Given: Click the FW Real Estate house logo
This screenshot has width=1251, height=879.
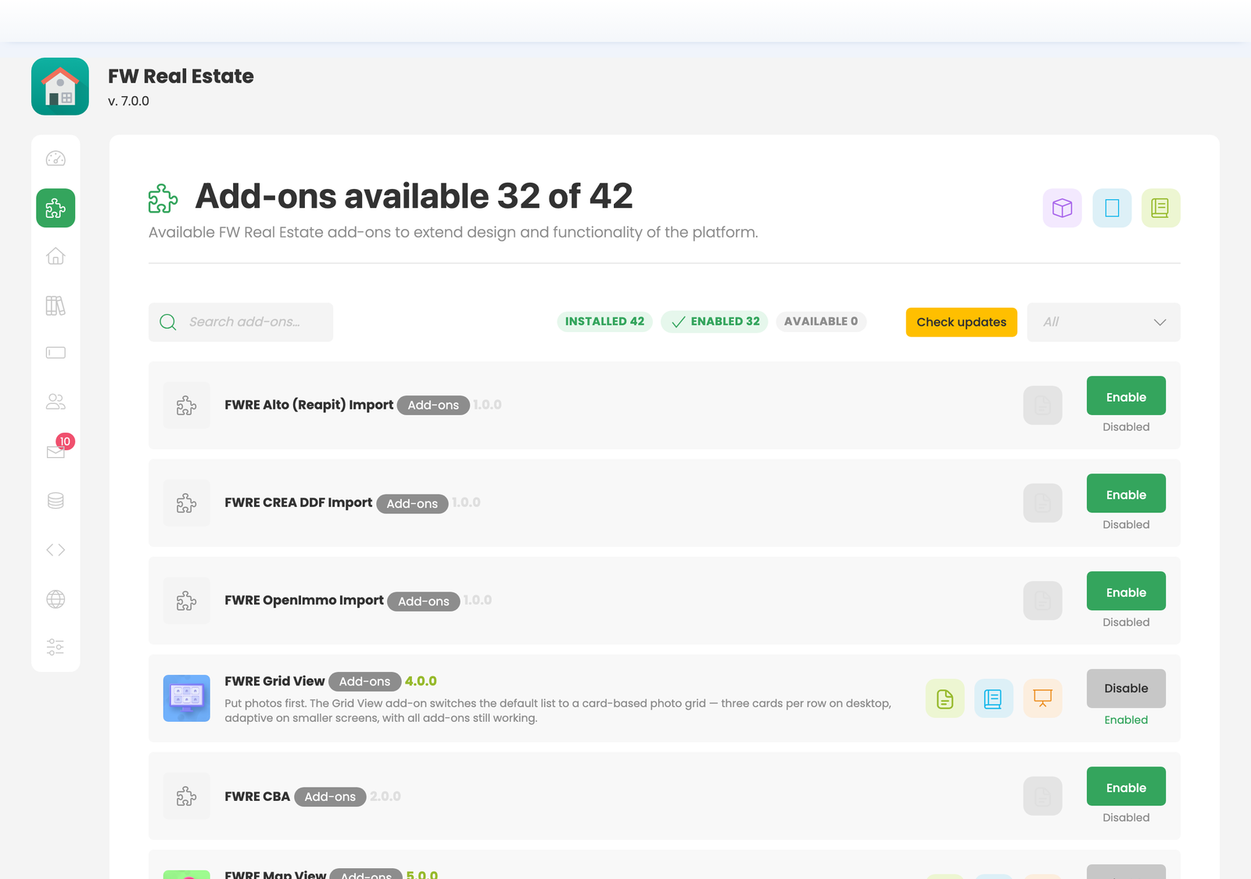Looking at the screenshot, I should tap(60, 87).
